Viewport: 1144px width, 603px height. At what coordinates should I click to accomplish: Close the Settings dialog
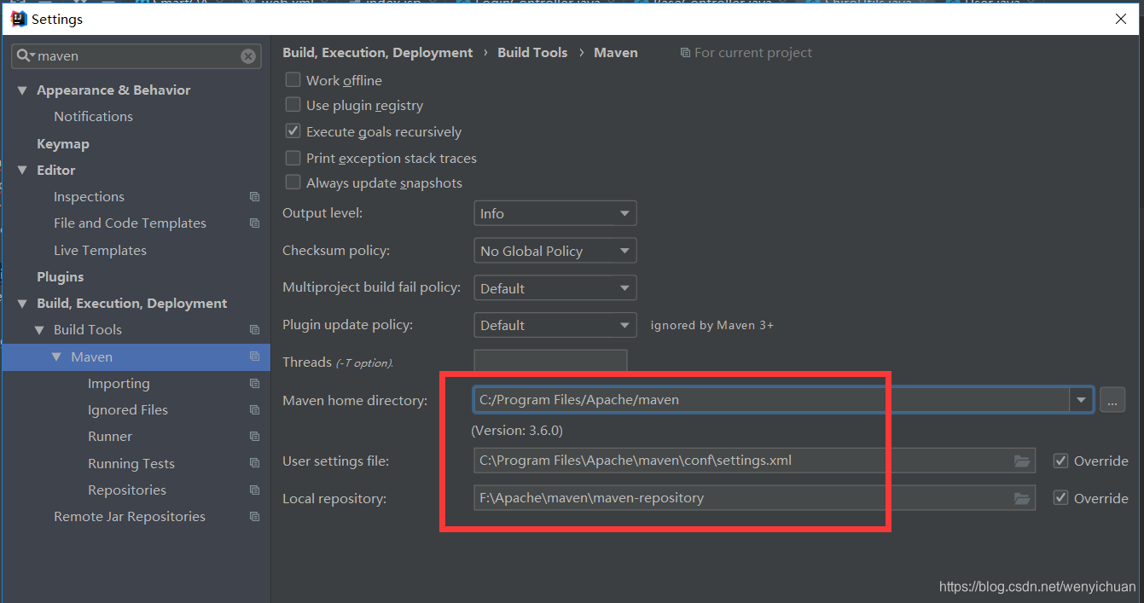coord(1120,18)
